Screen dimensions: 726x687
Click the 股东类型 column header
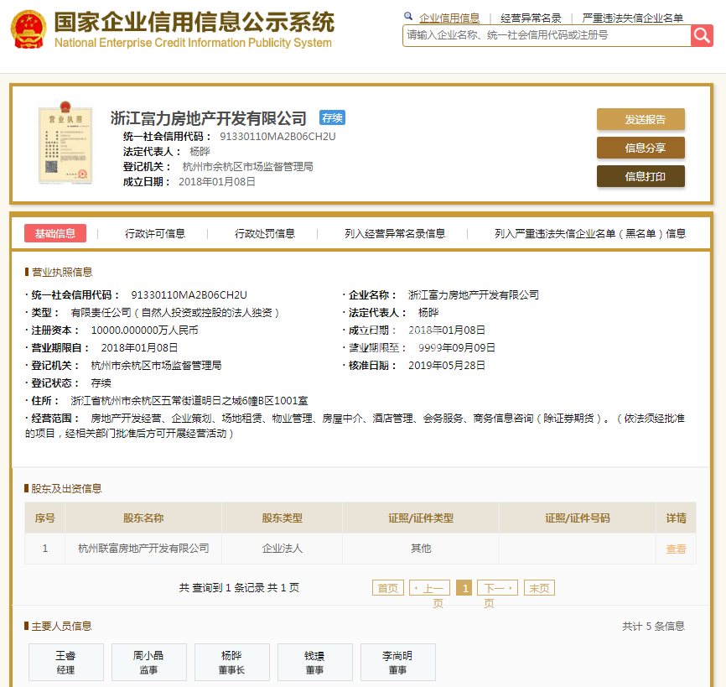pos(282,518)
